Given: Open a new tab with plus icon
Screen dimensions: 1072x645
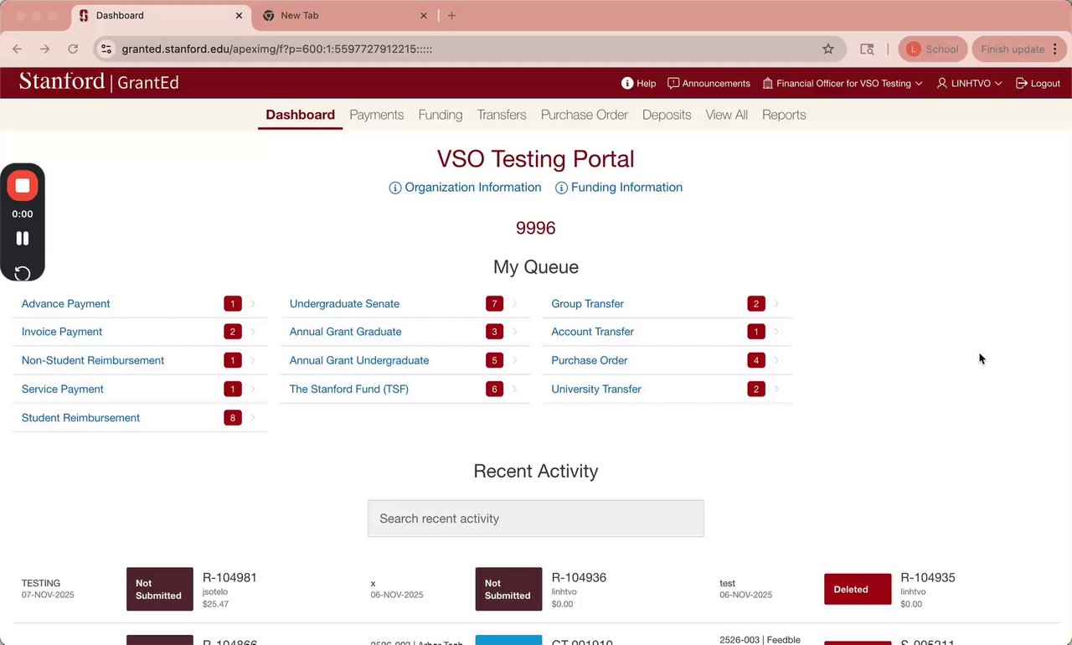Looking at the screenshot, I should coord(451,15).
